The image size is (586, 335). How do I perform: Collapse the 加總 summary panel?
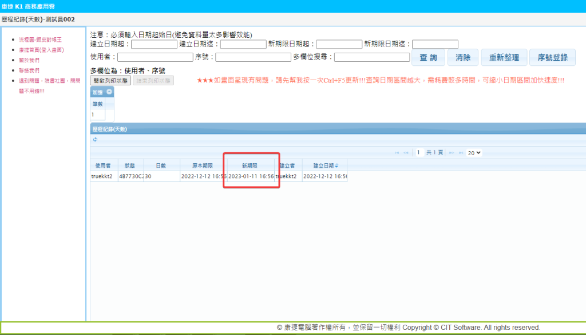109,92
